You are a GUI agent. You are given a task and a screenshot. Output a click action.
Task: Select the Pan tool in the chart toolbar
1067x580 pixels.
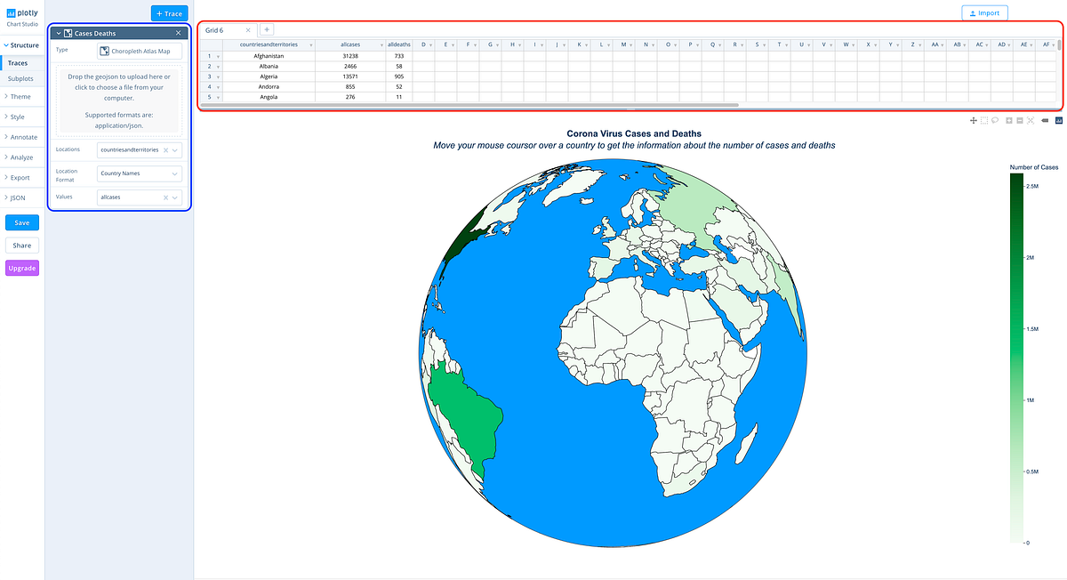(973, 120)
